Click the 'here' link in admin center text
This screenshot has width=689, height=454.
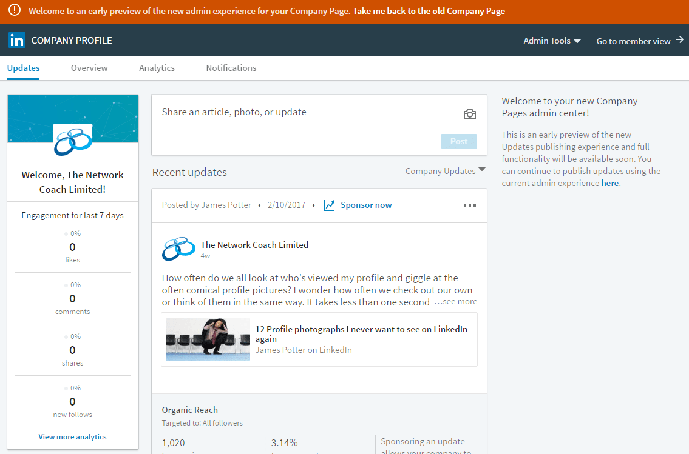[610, 183]
